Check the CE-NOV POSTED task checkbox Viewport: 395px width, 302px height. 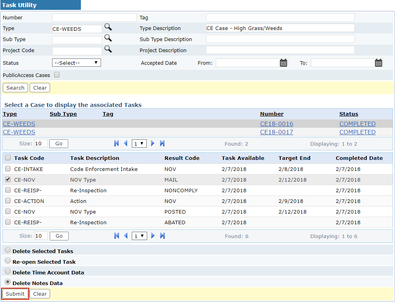(8, 211)
